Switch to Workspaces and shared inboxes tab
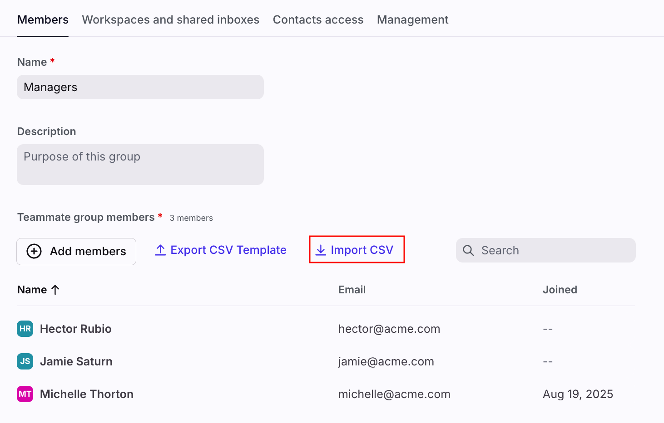The width and height of the screenshot is (664, 423). point(170,19)
